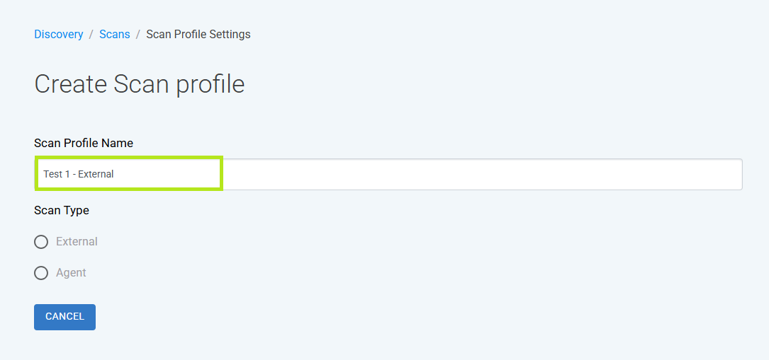Go back to the Scans breadcrumb
This screenshot has width=769, height=360.
click(115, 34)
